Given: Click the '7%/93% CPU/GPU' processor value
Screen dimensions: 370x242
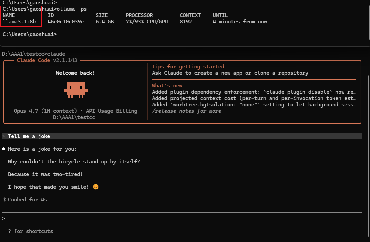Looking at the screenshot, I should (x=146, y=22).
